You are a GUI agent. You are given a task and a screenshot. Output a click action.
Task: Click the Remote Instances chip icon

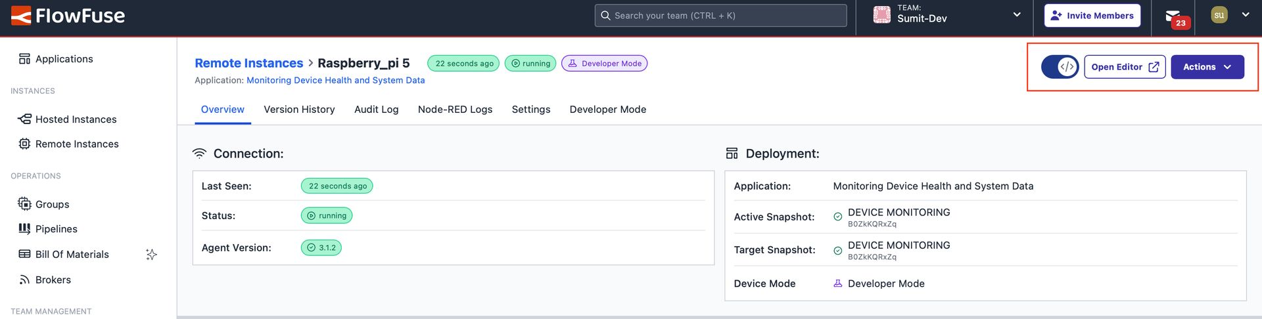(x=24, y=144)
